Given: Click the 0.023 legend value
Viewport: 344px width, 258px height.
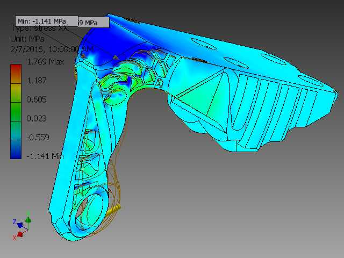Looking at the screenshot, I should (37, 118).
